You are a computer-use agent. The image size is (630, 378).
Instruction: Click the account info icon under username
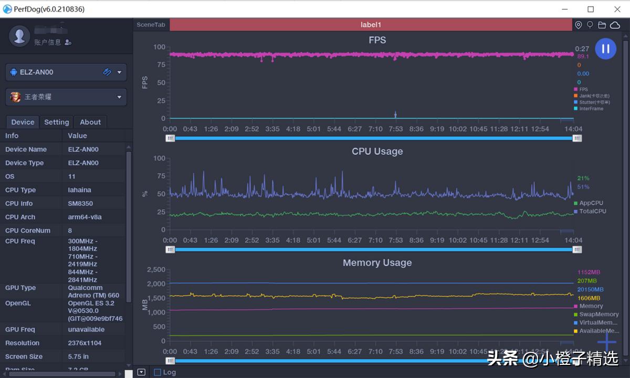pos(68,43)
